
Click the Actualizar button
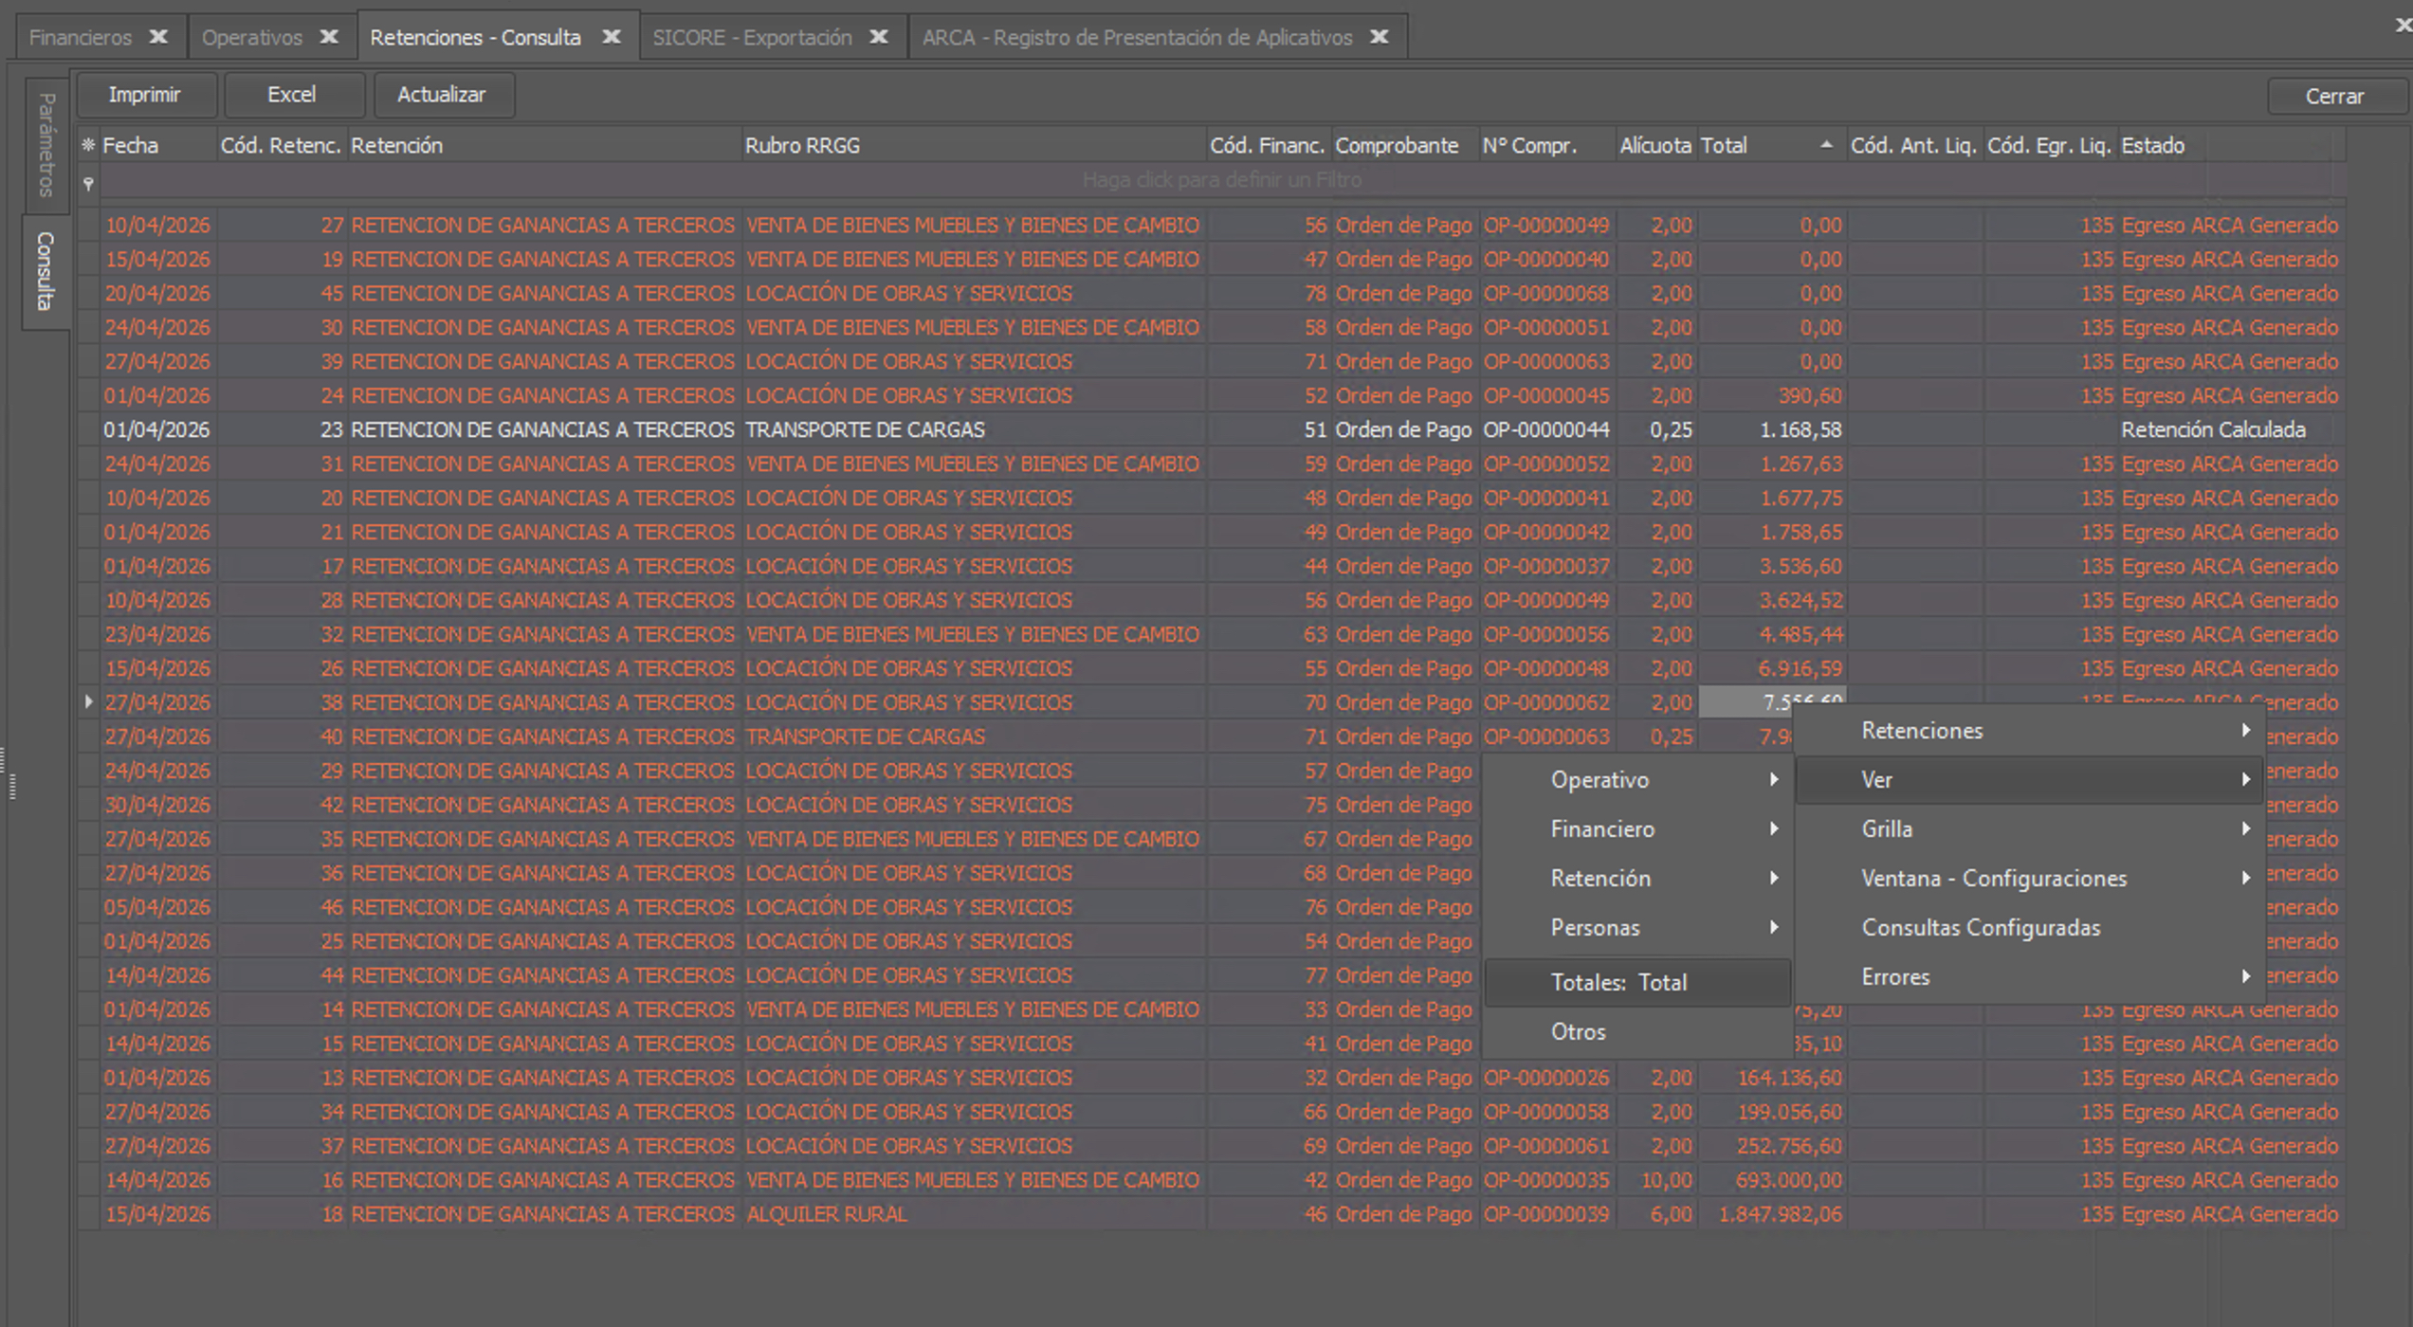click(x=442, y=95)
